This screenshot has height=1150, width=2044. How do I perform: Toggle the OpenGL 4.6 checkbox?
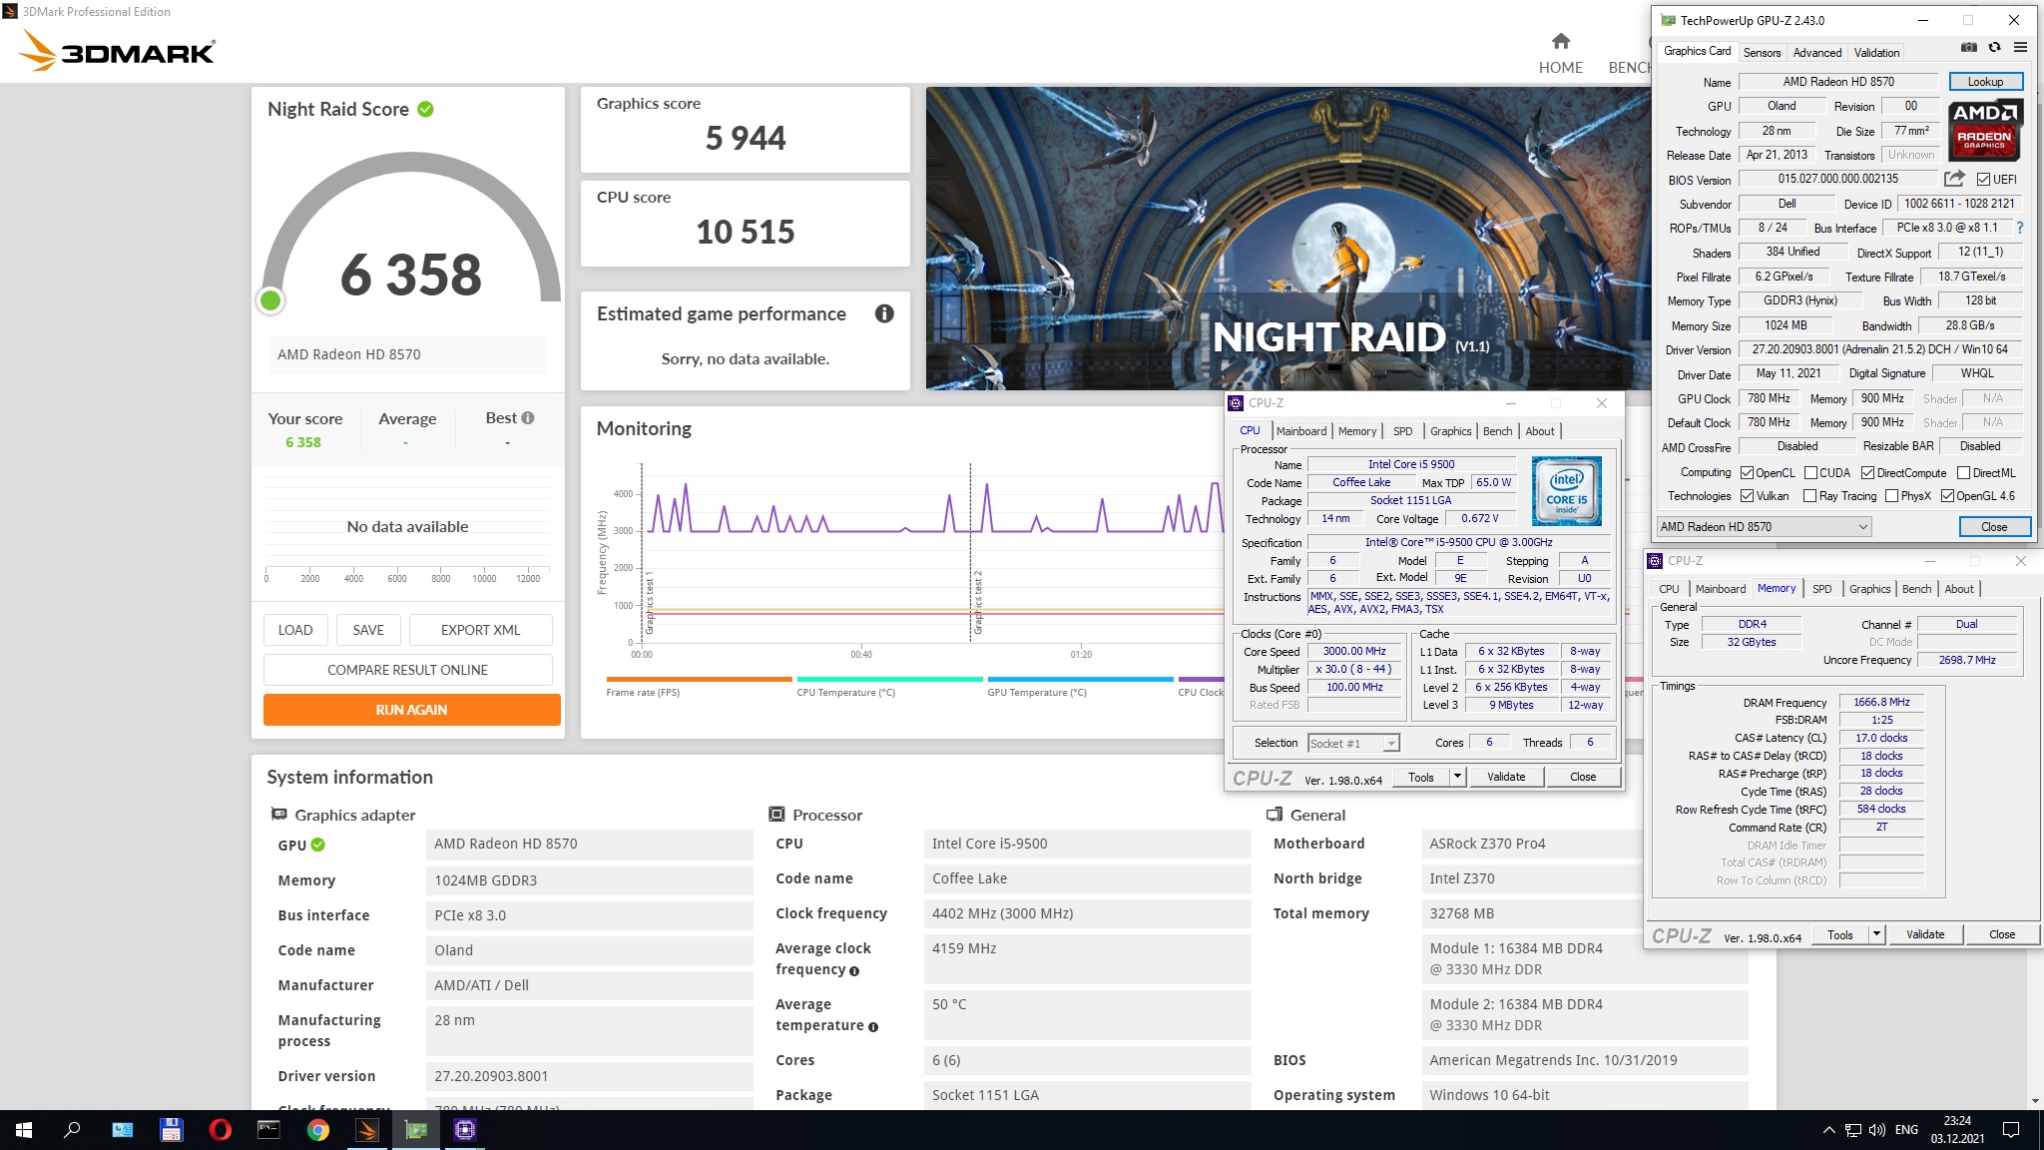(1947, 496)
